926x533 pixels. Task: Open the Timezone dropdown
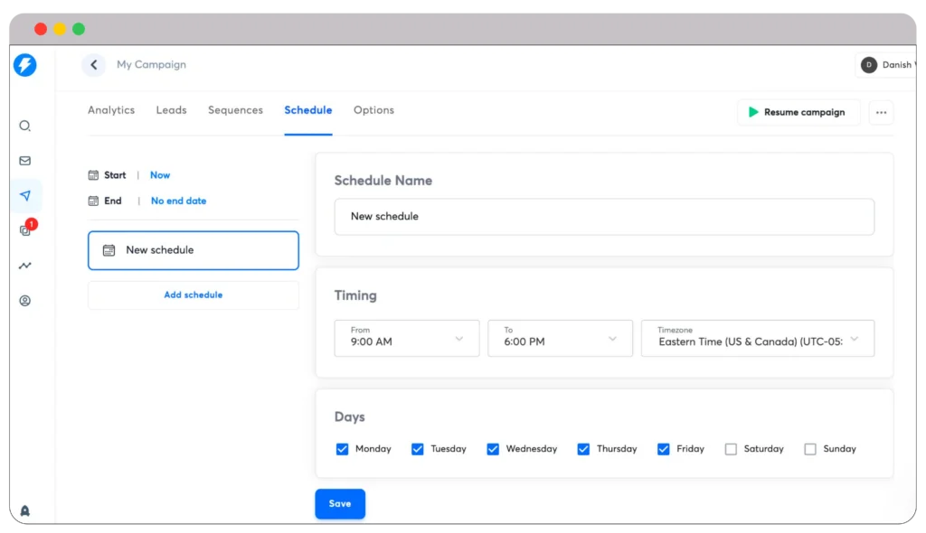coord(758,338)
